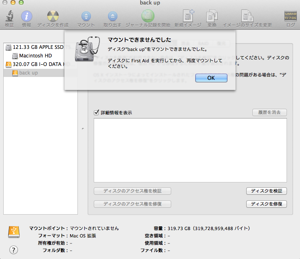Click the ディスクを検証 button

266,191
